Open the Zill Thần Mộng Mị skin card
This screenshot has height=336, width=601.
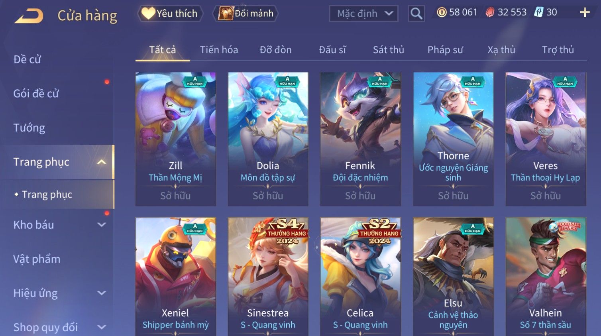[x=175, y=139]
